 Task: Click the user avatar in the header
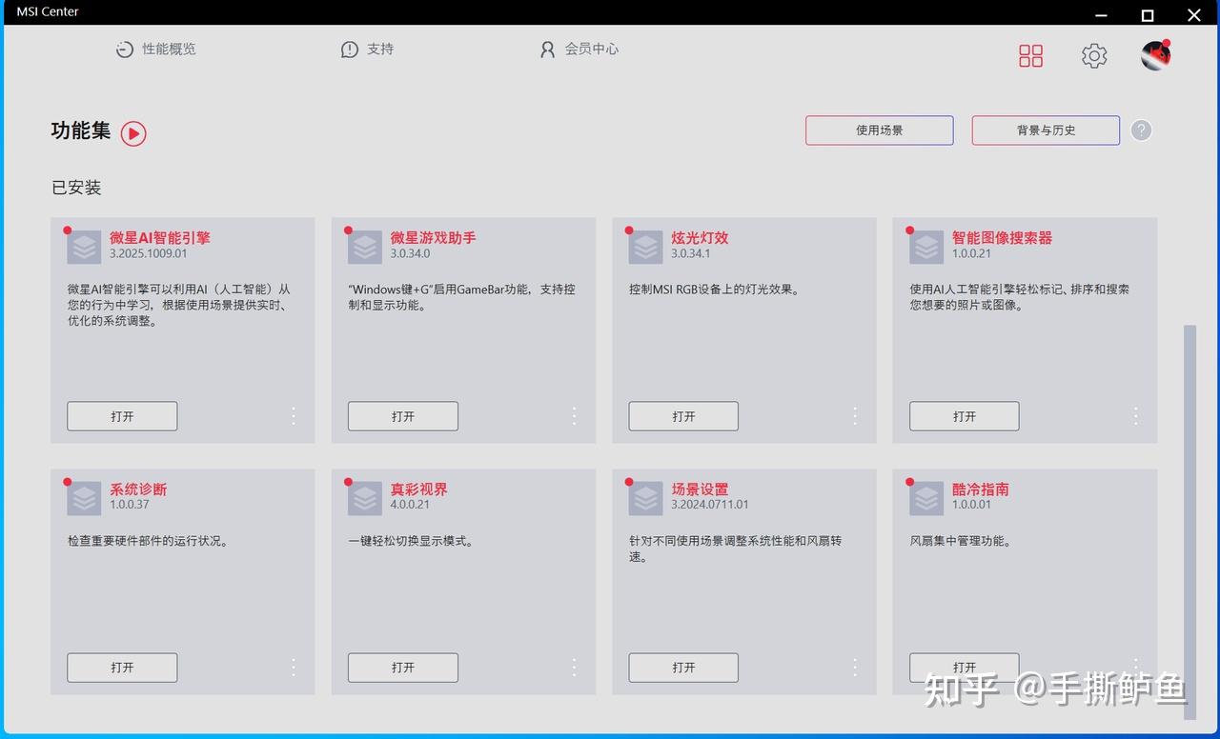coord(1156,55)
